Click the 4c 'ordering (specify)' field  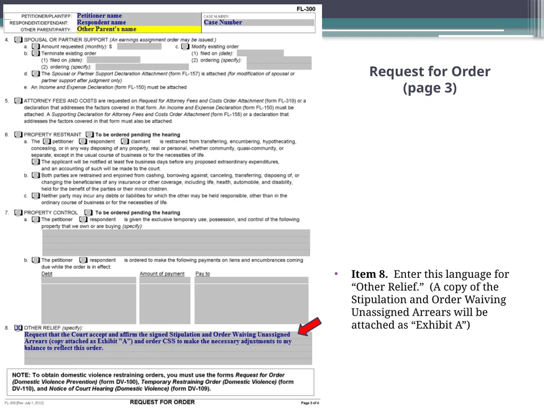click(x=279, y=63)
